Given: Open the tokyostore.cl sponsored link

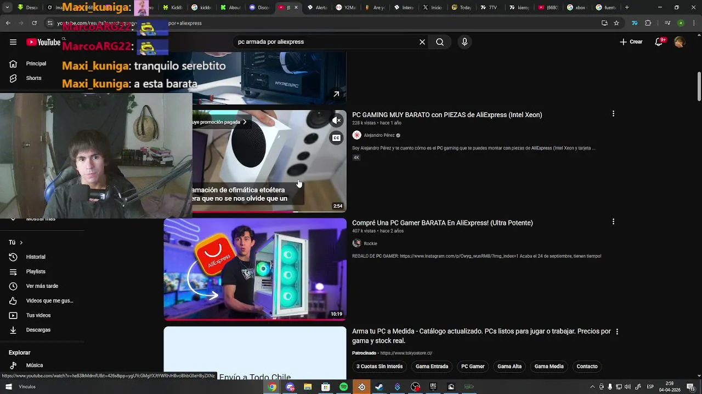Looking at the screenshot, I should coord(406,354).
